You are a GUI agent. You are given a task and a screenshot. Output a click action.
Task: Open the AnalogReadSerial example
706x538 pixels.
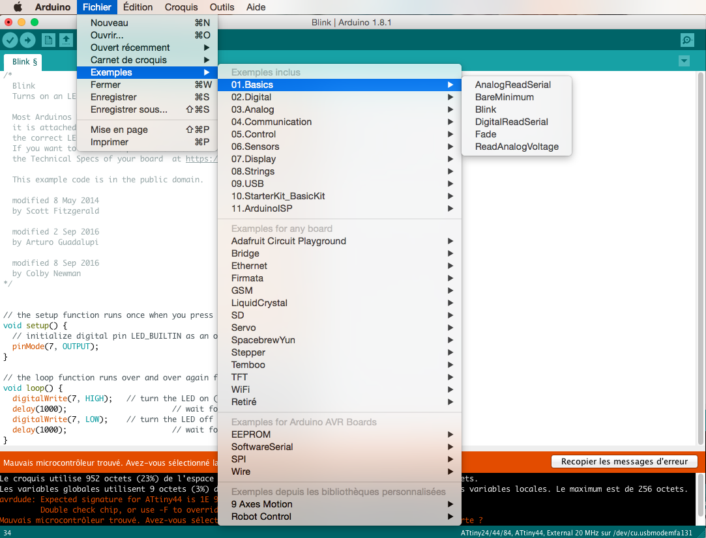pos(516,85)
